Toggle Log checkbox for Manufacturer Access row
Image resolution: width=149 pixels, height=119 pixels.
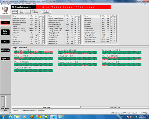[39, 18]
